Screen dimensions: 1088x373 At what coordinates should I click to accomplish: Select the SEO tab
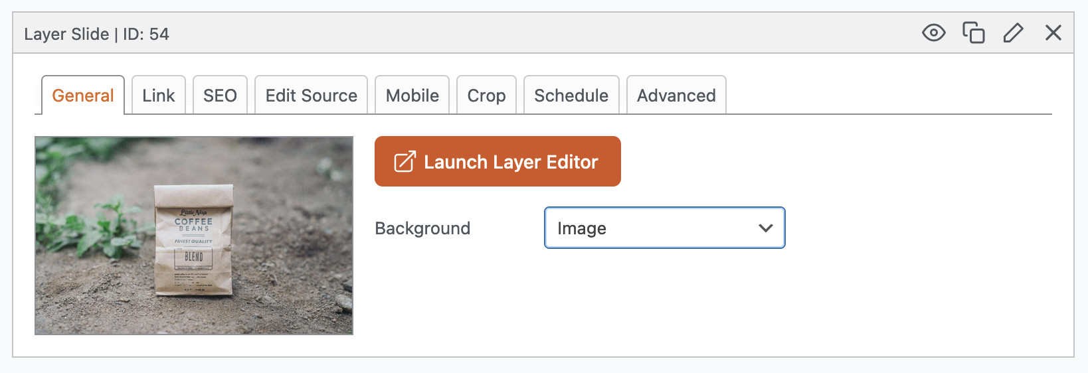tap(220, 96)
